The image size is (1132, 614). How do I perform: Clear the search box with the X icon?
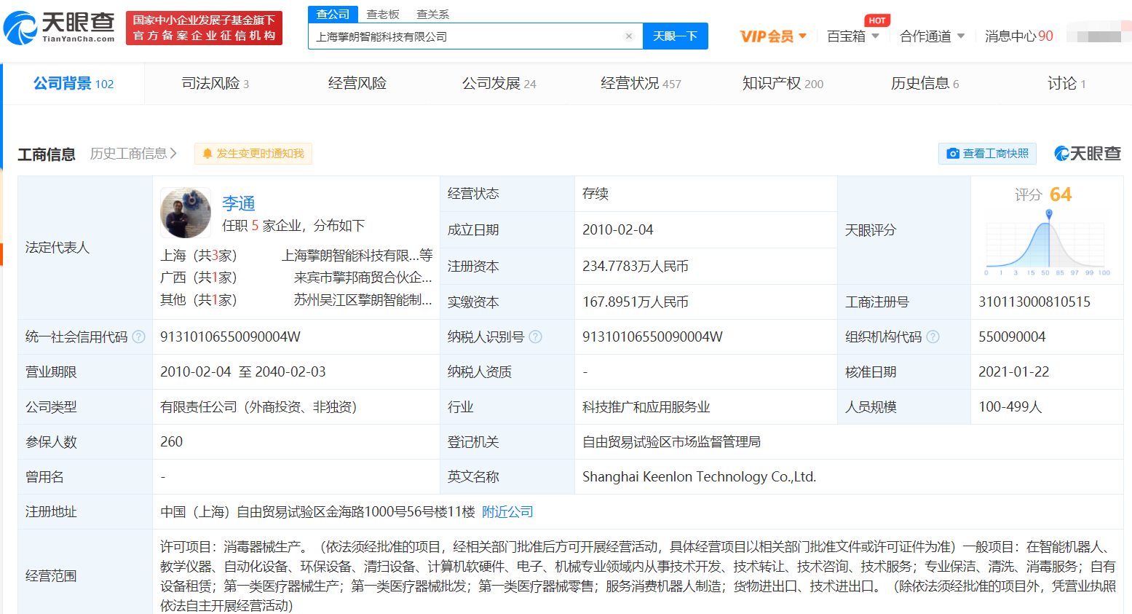click(629, 36)
